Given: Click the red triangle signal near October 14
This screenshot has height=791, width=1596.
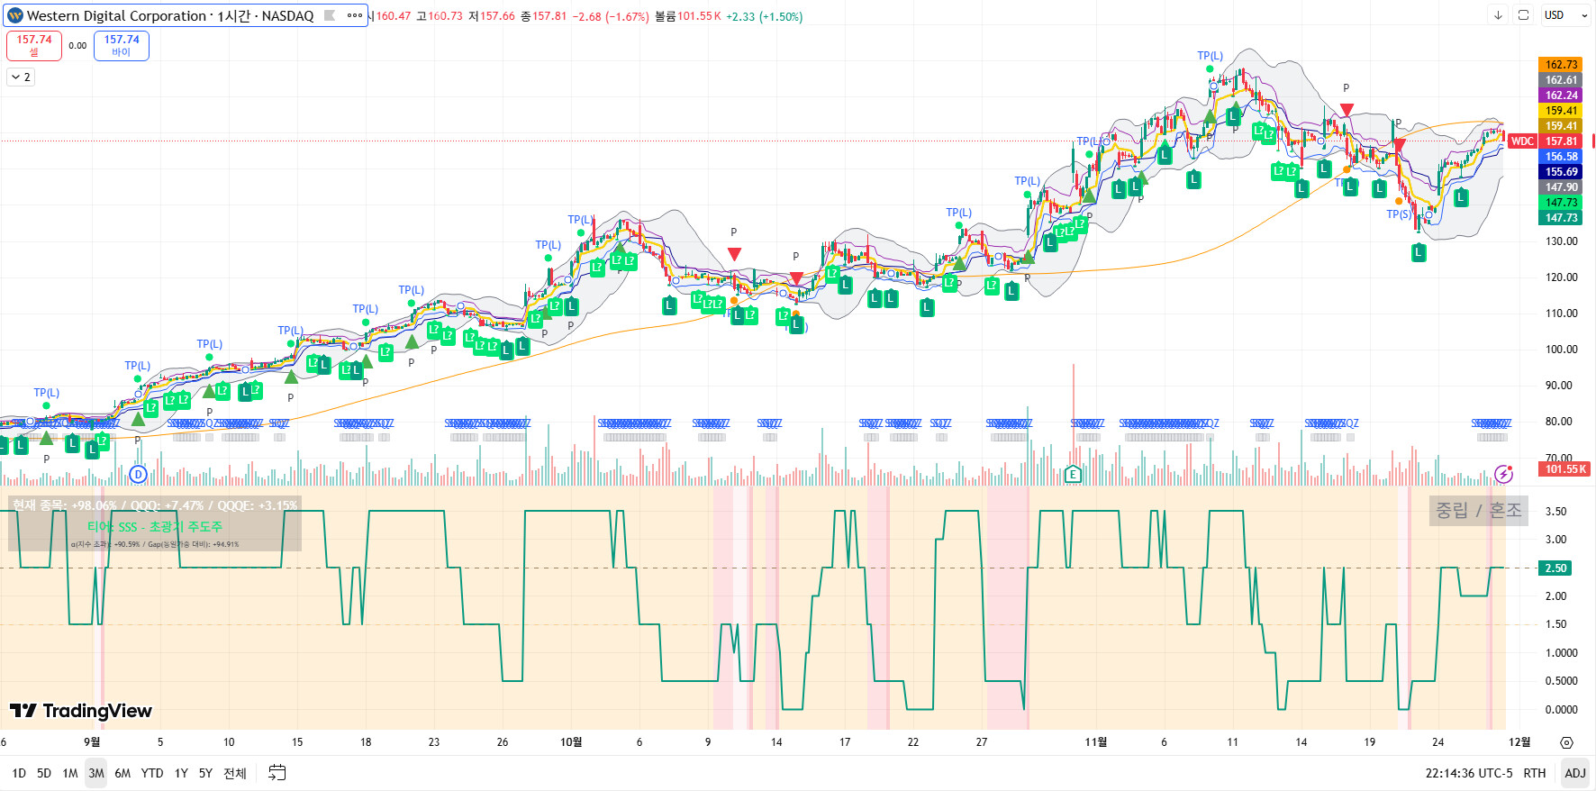Looking at the screenshot, I should 796,278.
